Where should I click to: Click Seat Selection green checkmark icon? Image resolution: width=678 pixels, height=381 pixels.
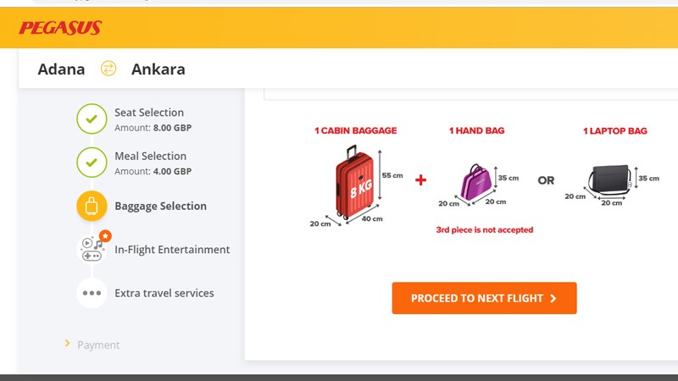coord(92,119)
